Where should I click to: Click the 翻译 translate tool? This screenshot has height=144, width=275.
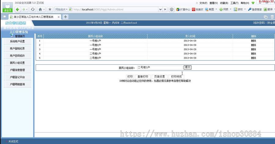[268, 9]
